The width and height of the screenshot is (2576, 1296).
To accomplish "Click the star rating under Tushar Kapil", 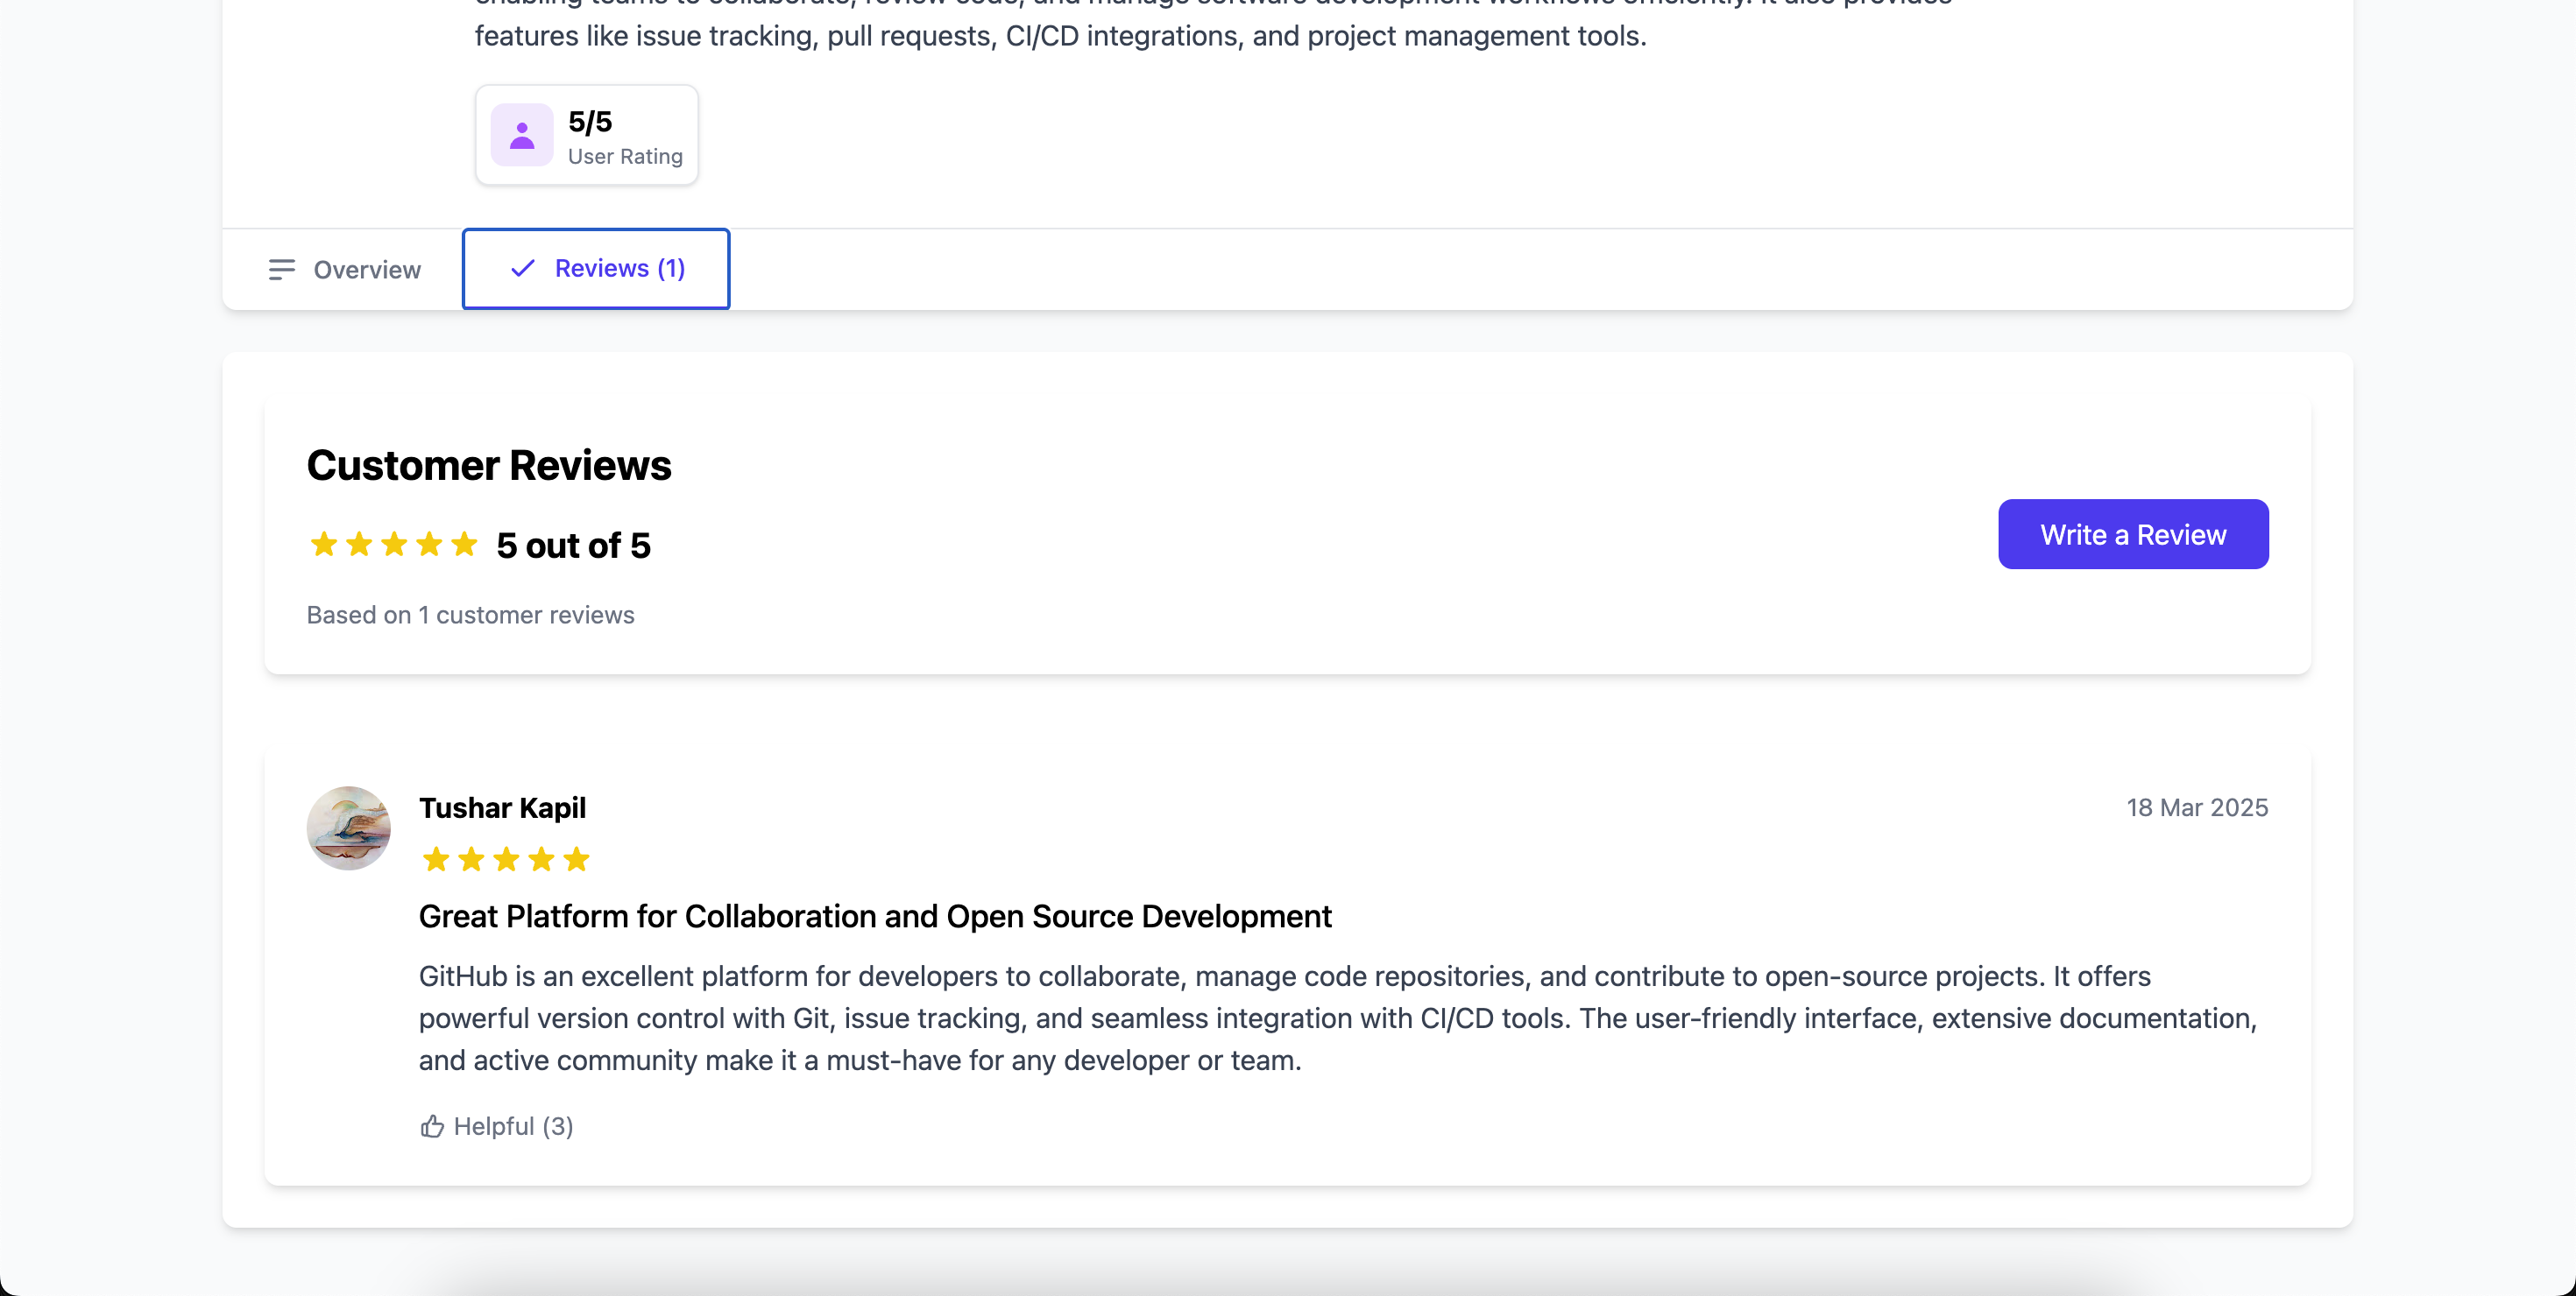I will pos(506,859).
